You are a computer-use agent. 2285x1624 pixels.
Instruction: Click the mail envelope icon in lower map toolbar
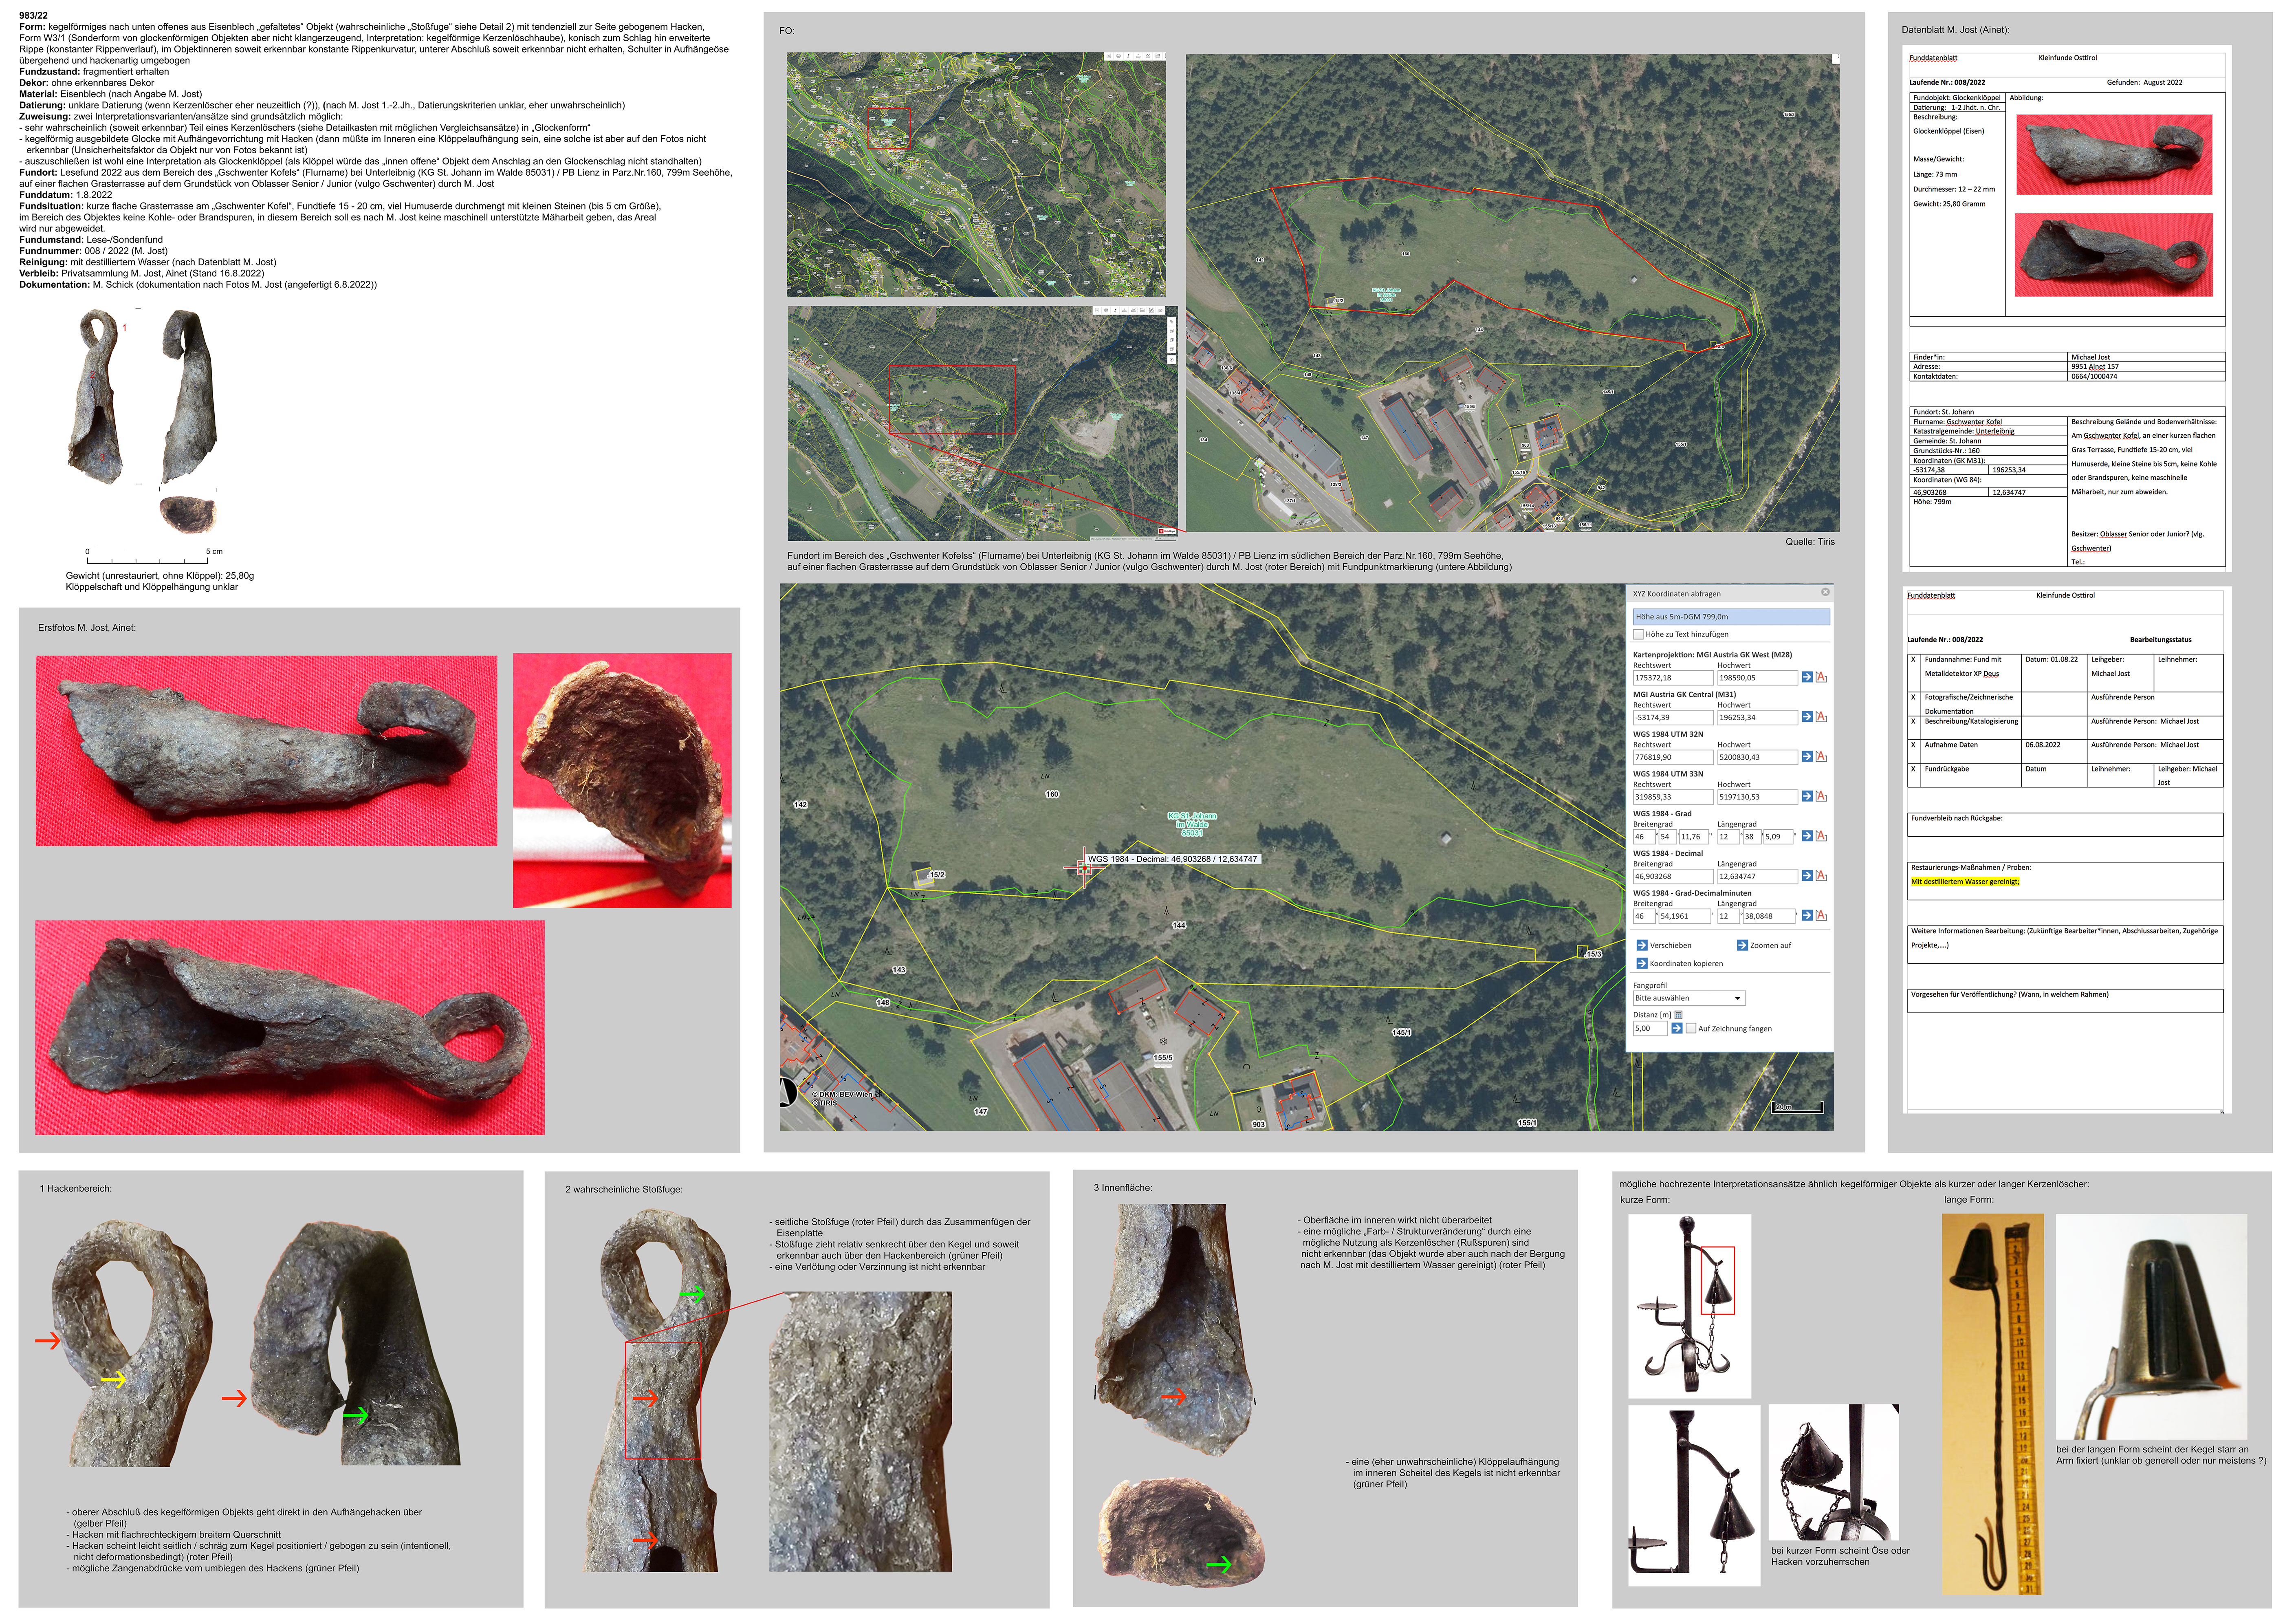tap(1160, 310)
